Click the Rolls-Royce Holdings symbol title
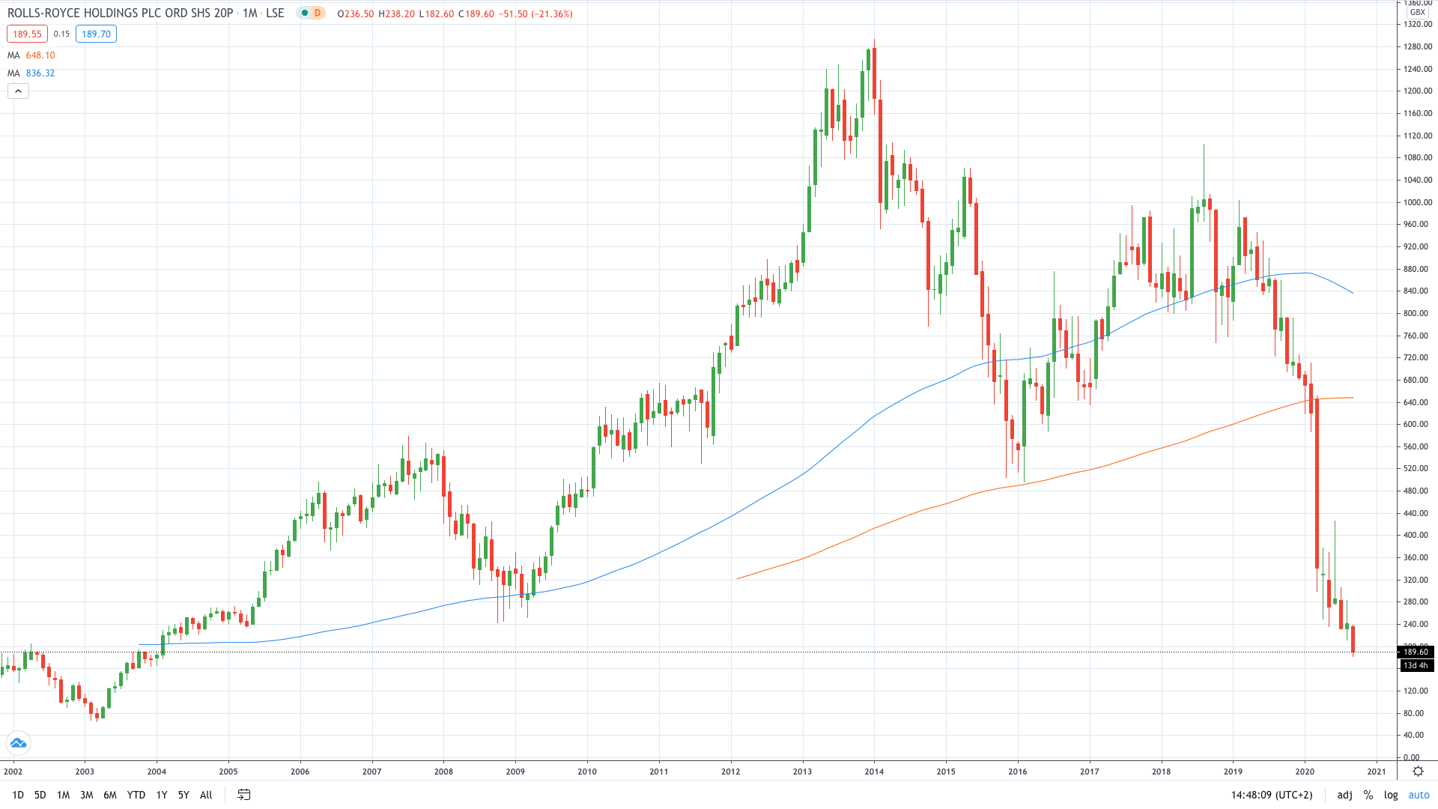Screen dimensions: 1438x809 [120, 13]
